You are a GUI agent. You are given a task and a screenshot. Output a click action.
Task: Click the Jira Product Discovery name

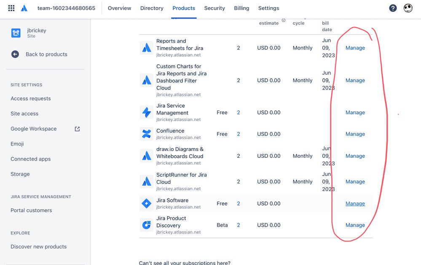[171, 222]
